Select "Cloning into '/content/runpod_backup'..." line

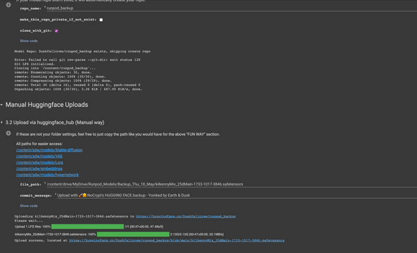tap(55, 68)
